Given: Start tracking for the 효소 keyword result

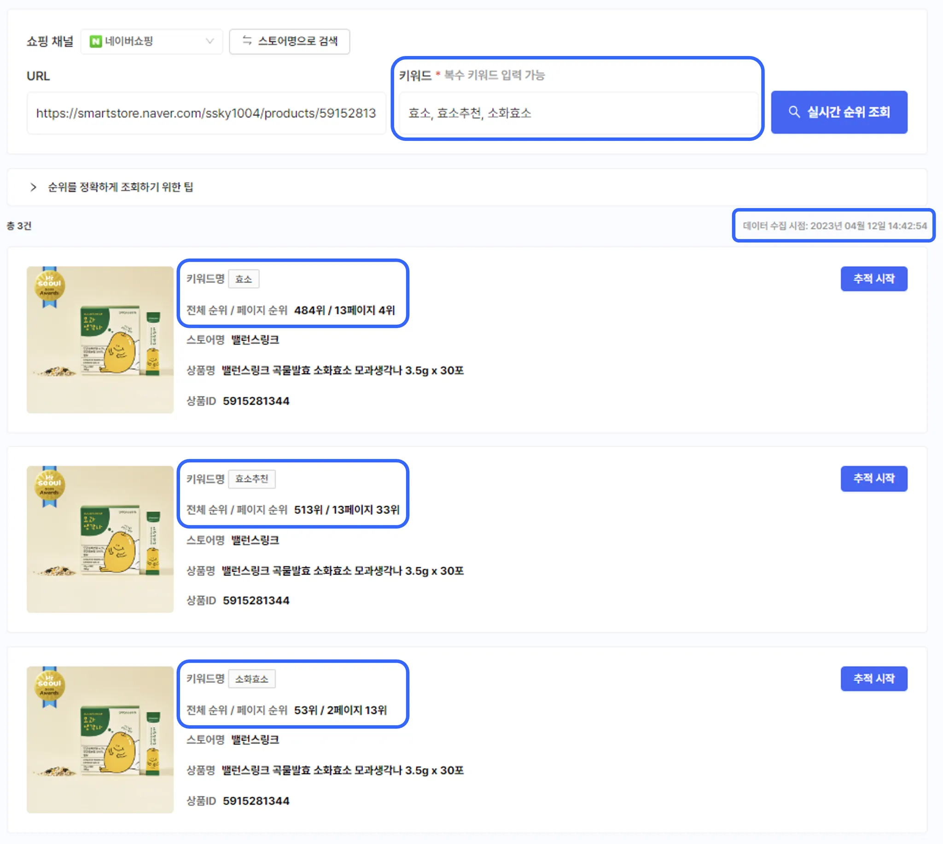Looking at the screenshot, I should 873,279.
